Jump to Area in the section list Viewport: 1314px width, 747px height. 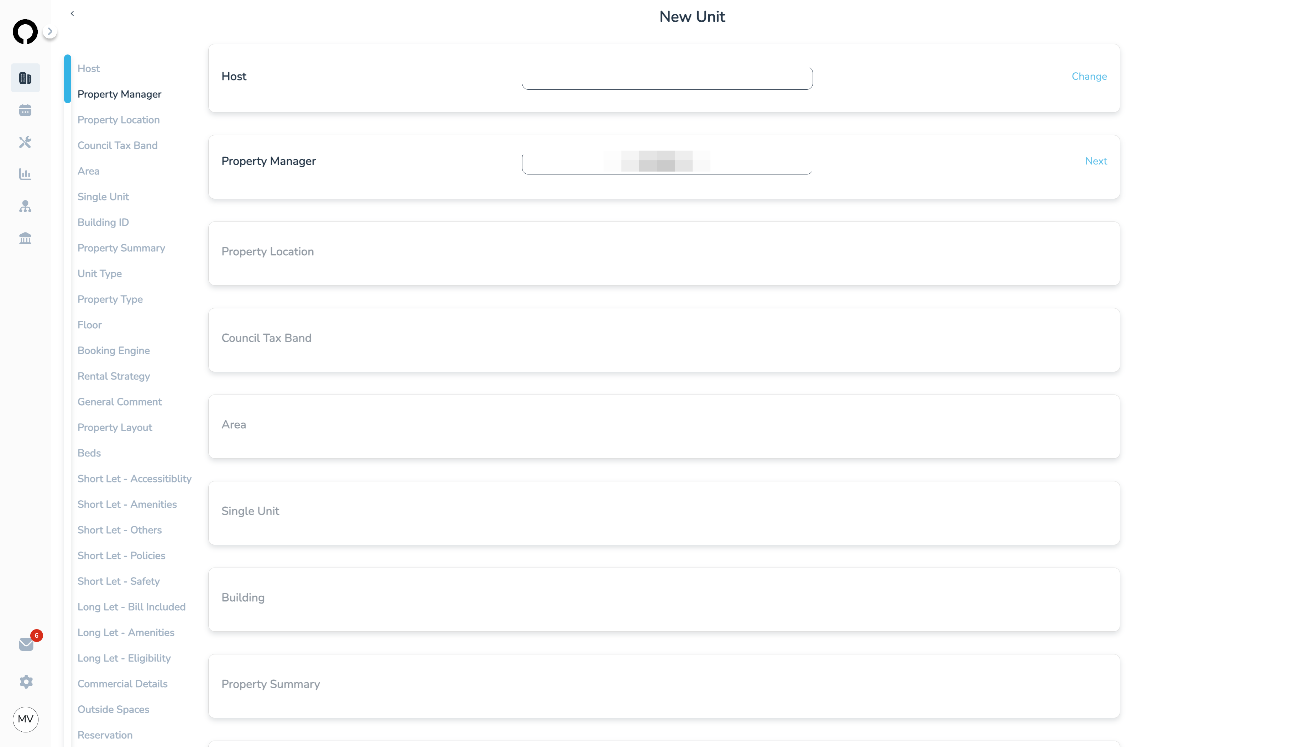pyautogui.click(x=88, y=171)
